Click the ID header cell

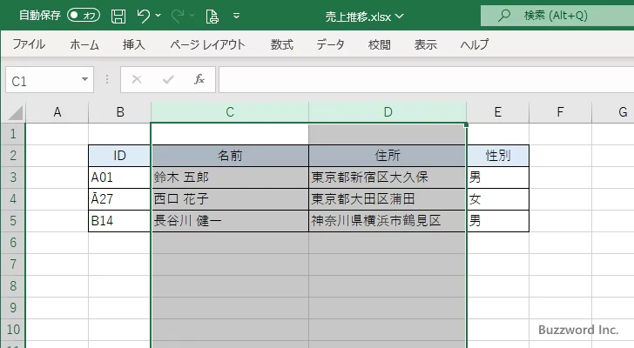[119, 156]
